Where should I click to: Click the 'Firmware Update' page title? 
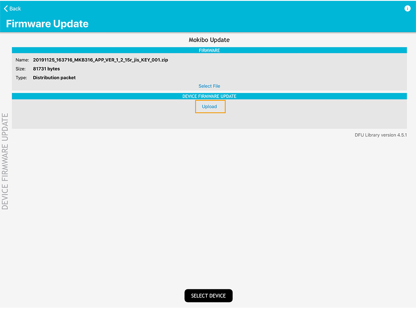tap(47, 24)
